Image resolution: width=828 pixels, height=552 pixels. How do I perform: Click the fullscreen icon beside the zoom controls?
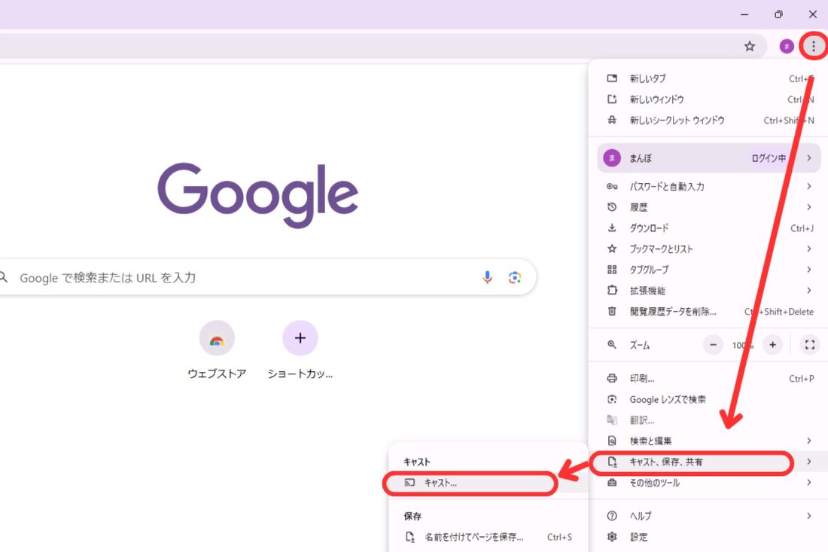[x=809, y=345]
